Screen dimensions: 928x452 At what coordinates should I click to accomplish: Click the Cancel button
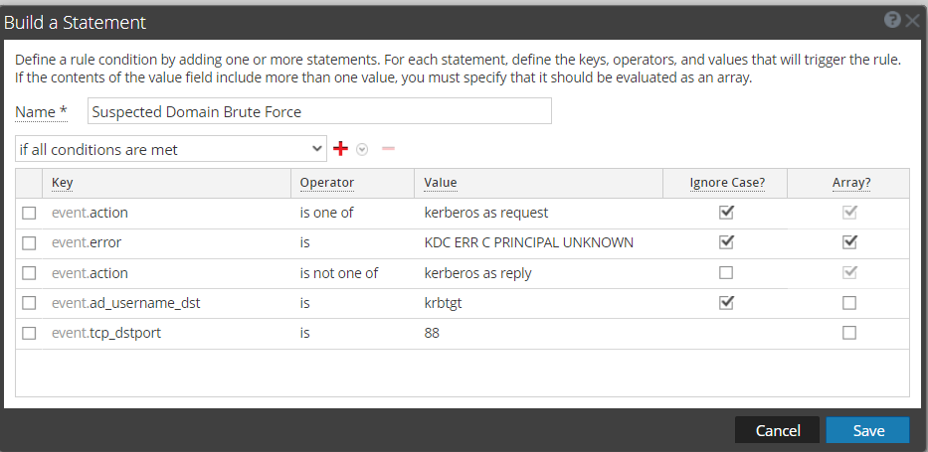pos(778,430)
